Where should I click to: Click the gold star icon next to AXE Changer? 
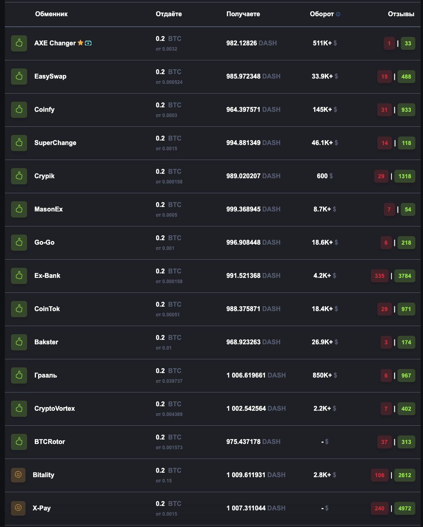click(x=80, y=43)
